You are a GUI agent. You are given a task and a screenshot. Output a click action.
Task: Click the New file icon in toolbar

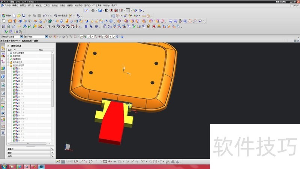point(14,15)
